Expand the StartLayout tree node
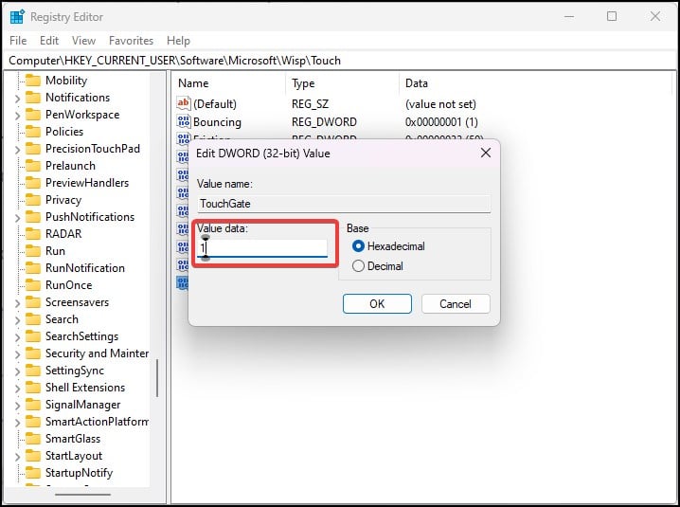 (17, 457)
